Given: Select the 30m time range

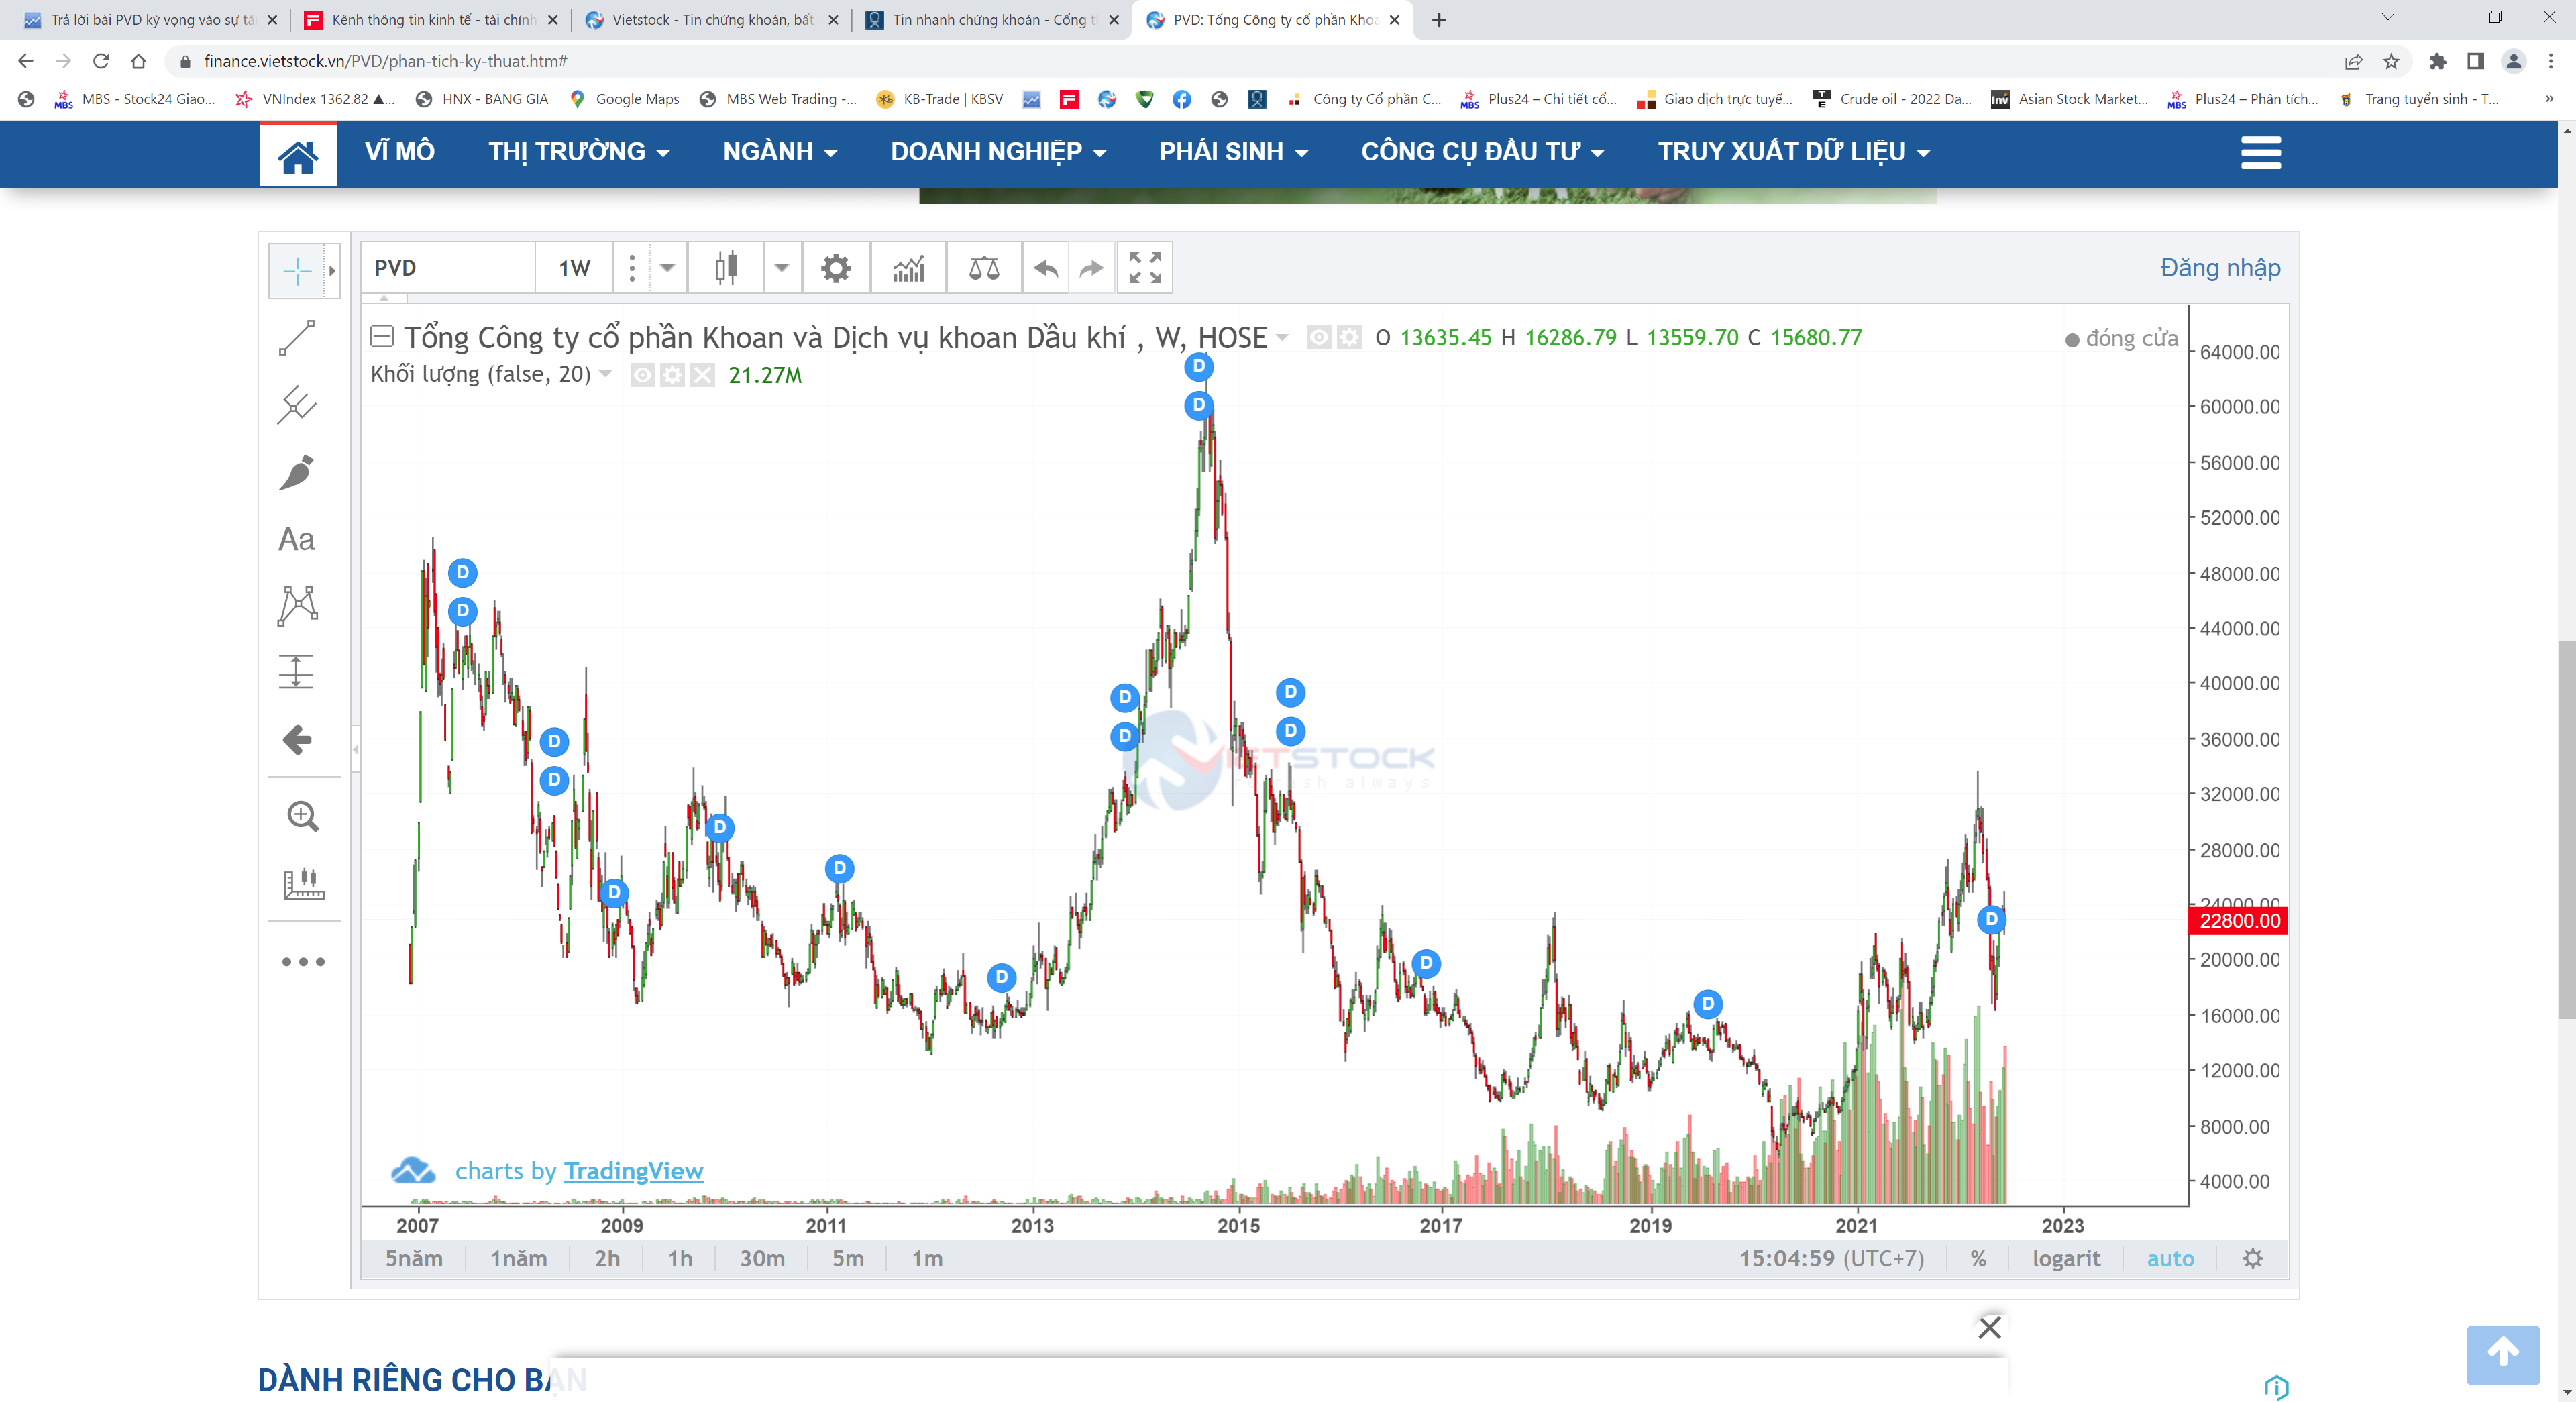Looking at the screenshot, I should pyautogui.click(x=762, y=1258).
